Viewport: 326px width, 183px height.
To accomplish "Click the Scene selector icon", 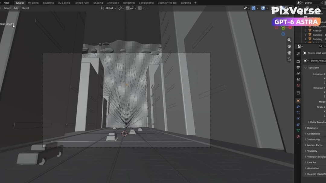I will point(300,3).
